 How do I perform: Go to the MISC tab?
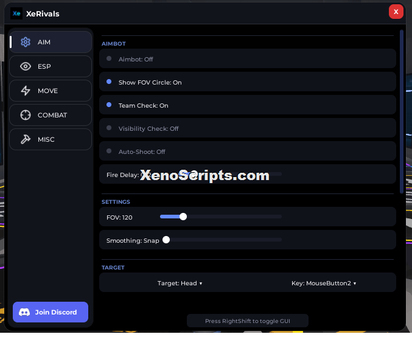pyautogui.click(x=51, y=139)
